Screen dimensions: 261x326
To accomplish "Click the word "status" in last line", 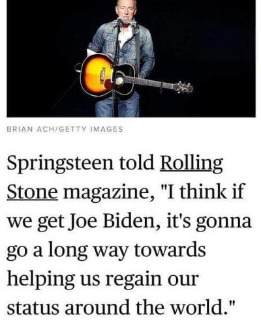I will (x=33, y=308).
